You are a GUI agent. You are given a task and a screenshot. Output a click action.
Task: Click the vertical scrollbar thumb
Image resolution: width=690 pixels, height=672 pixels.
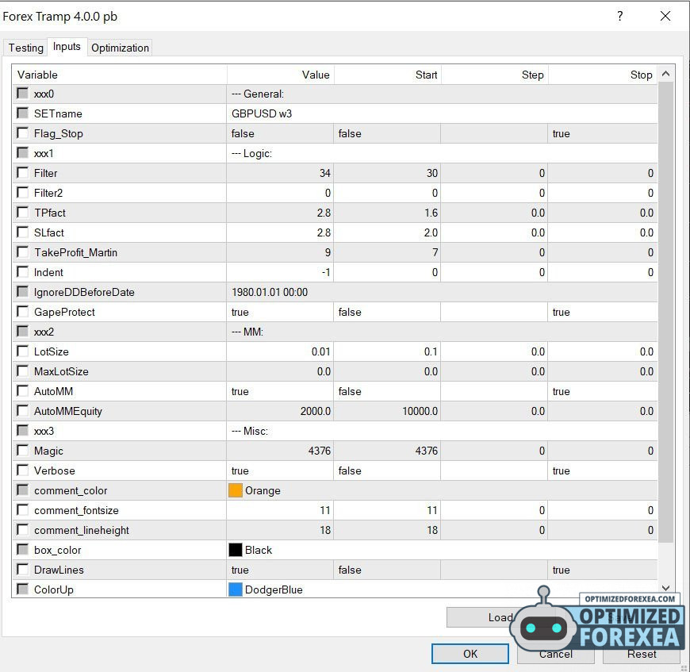pos(665,313)
